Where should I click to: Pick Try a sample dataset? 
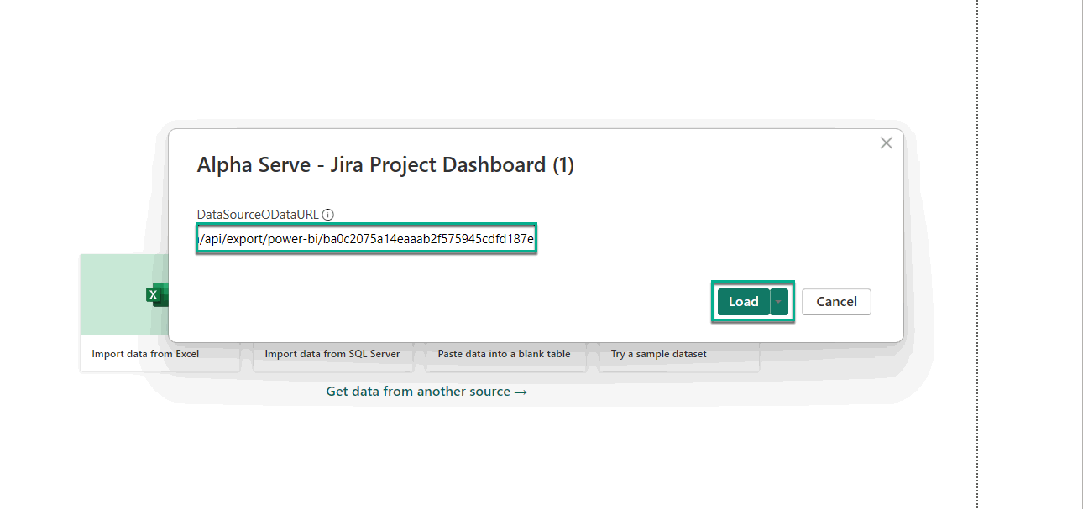point(659,354)
